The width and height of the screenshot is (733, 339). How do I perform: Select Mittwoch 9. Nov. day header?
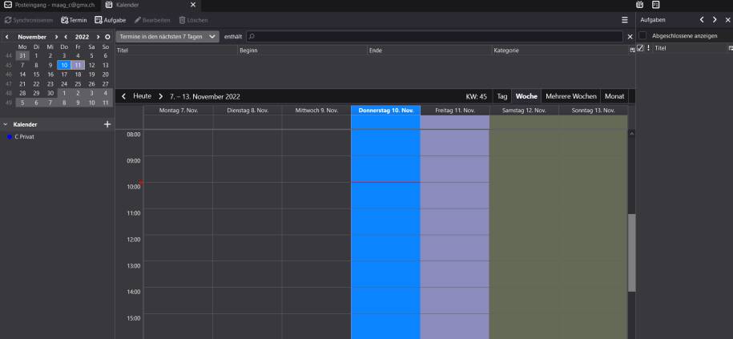coord(316,111)
